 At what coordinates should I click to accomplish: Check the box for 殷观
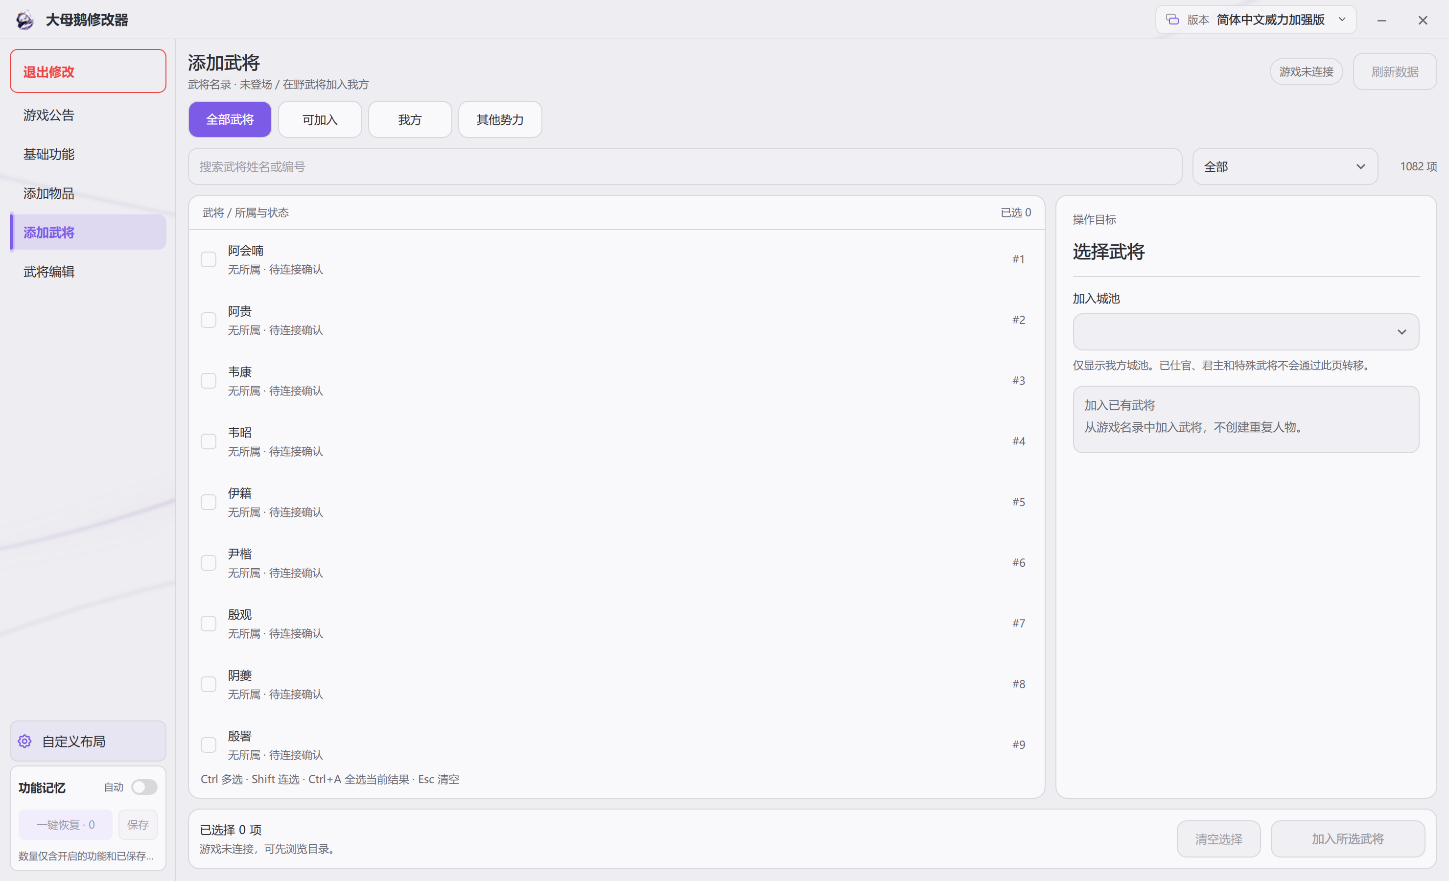208,624
